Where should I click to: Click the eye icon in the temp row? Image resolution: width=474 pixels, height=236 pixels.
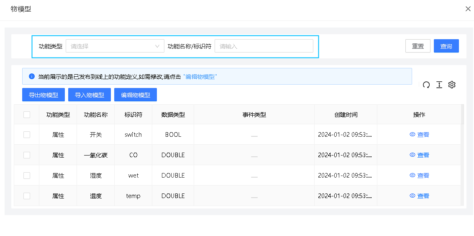pyautogui.click(x=413, y=196)
